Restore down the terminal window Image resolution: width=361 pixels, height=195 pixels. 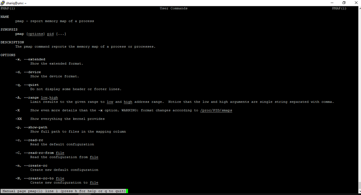(x=344, y=3)
